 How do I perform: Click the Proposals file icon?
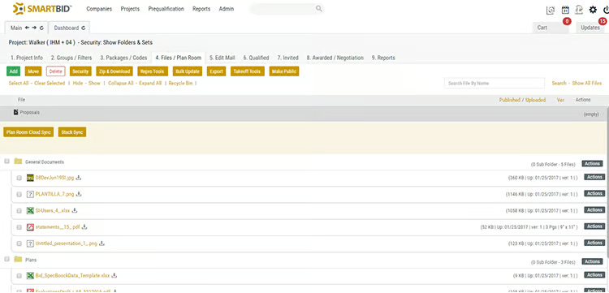tap(16, 112)
